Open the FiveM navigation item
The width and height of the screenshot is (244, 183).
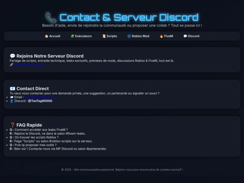pyautogui.click(x=166, y=36)
